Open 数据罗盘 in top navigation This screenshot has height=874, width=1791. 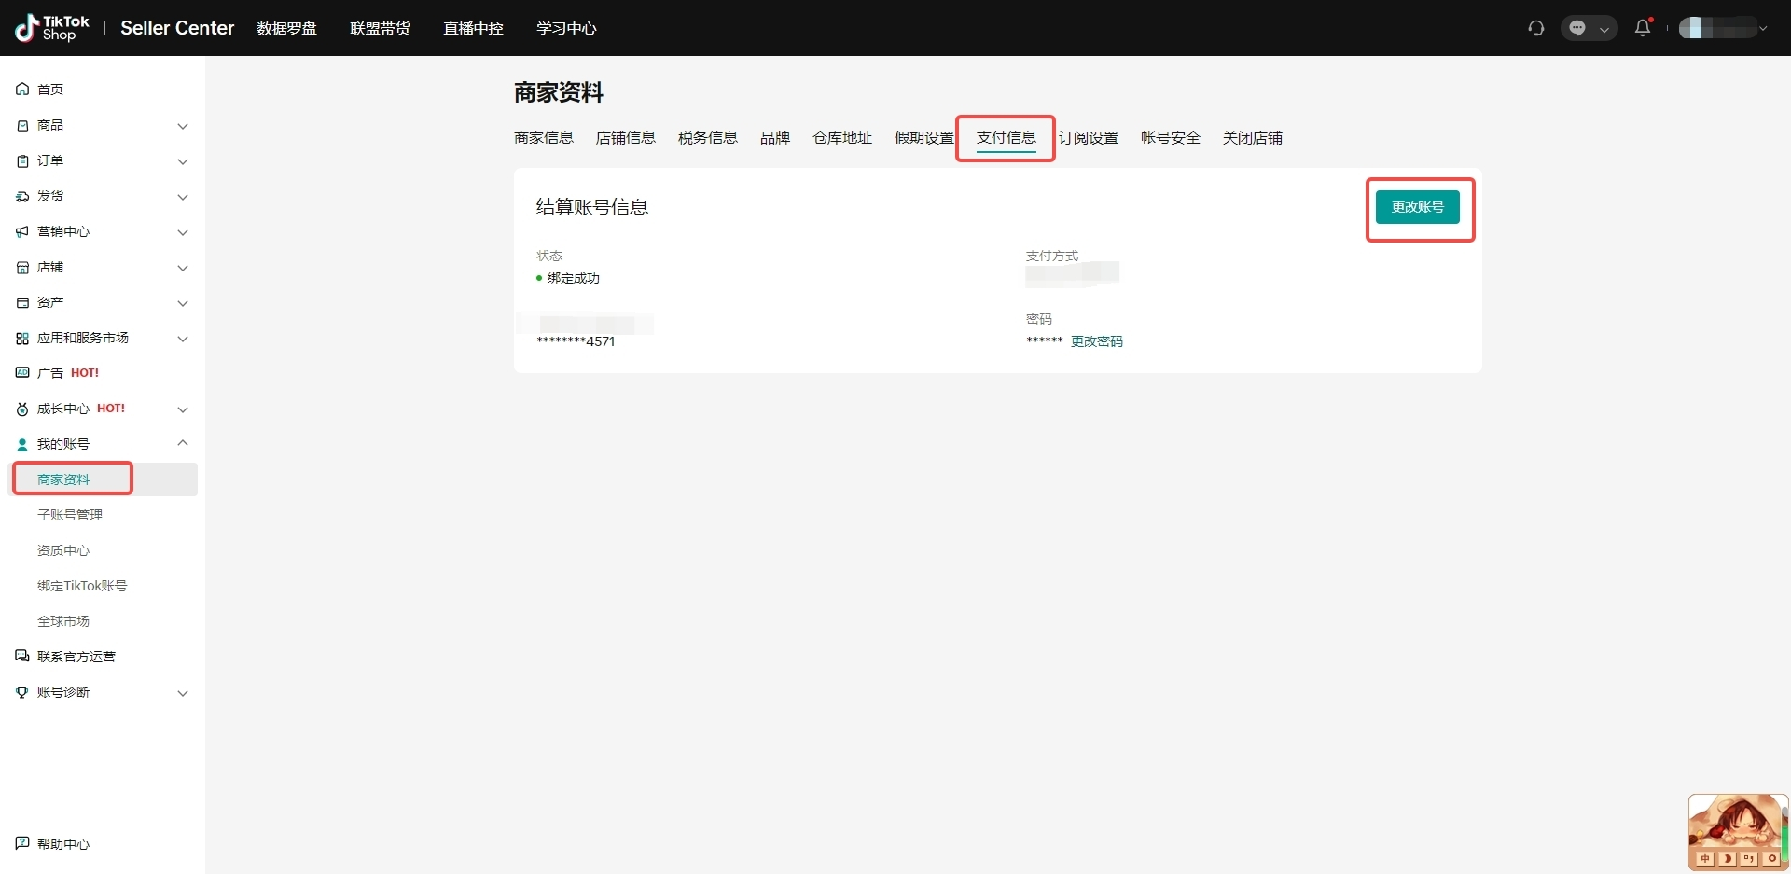click(286, 29)
